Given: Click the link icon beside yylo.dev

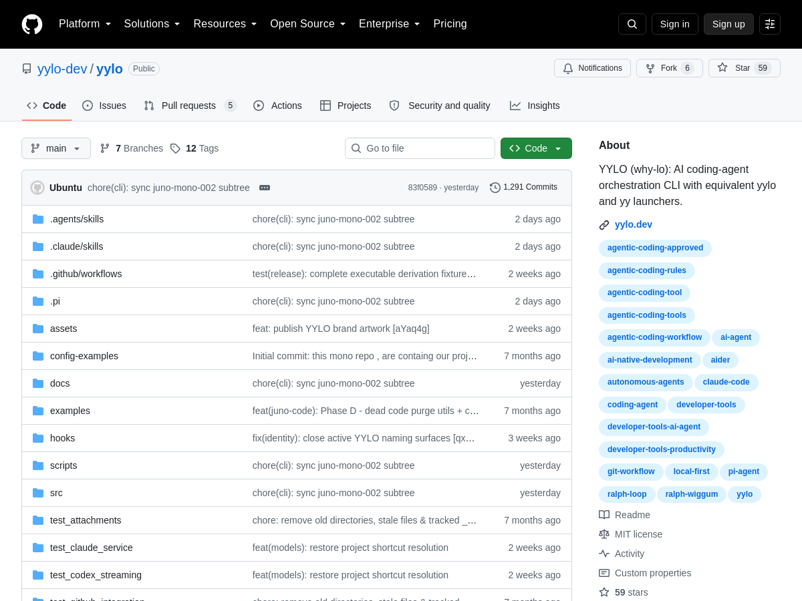Looking at the screenshot, I should [x=604, y=225].
